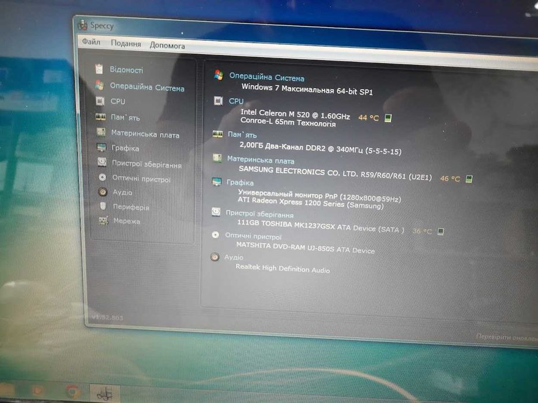538x403 pixels.
Task: Click the 111GB TOSHIBA MK1237GSX text
Action: pyautogui.click(x=321, y=226)
